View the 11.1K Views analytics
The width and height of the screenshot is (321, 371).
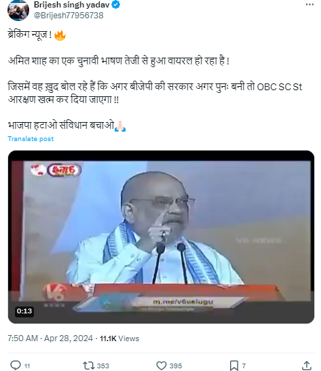tap(119, 338)
